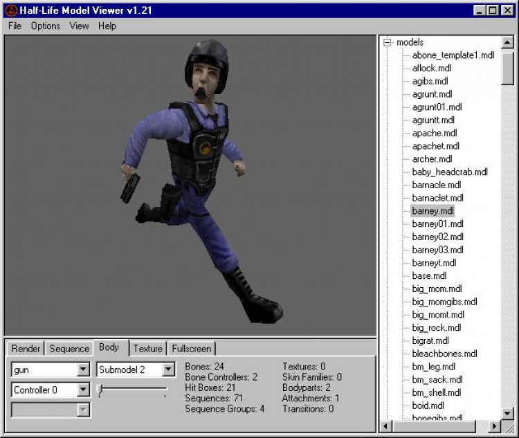The height and width of the screenshot is (438, 519).
Task: Select base.mdl in the model list
Action: coord(429,276)
